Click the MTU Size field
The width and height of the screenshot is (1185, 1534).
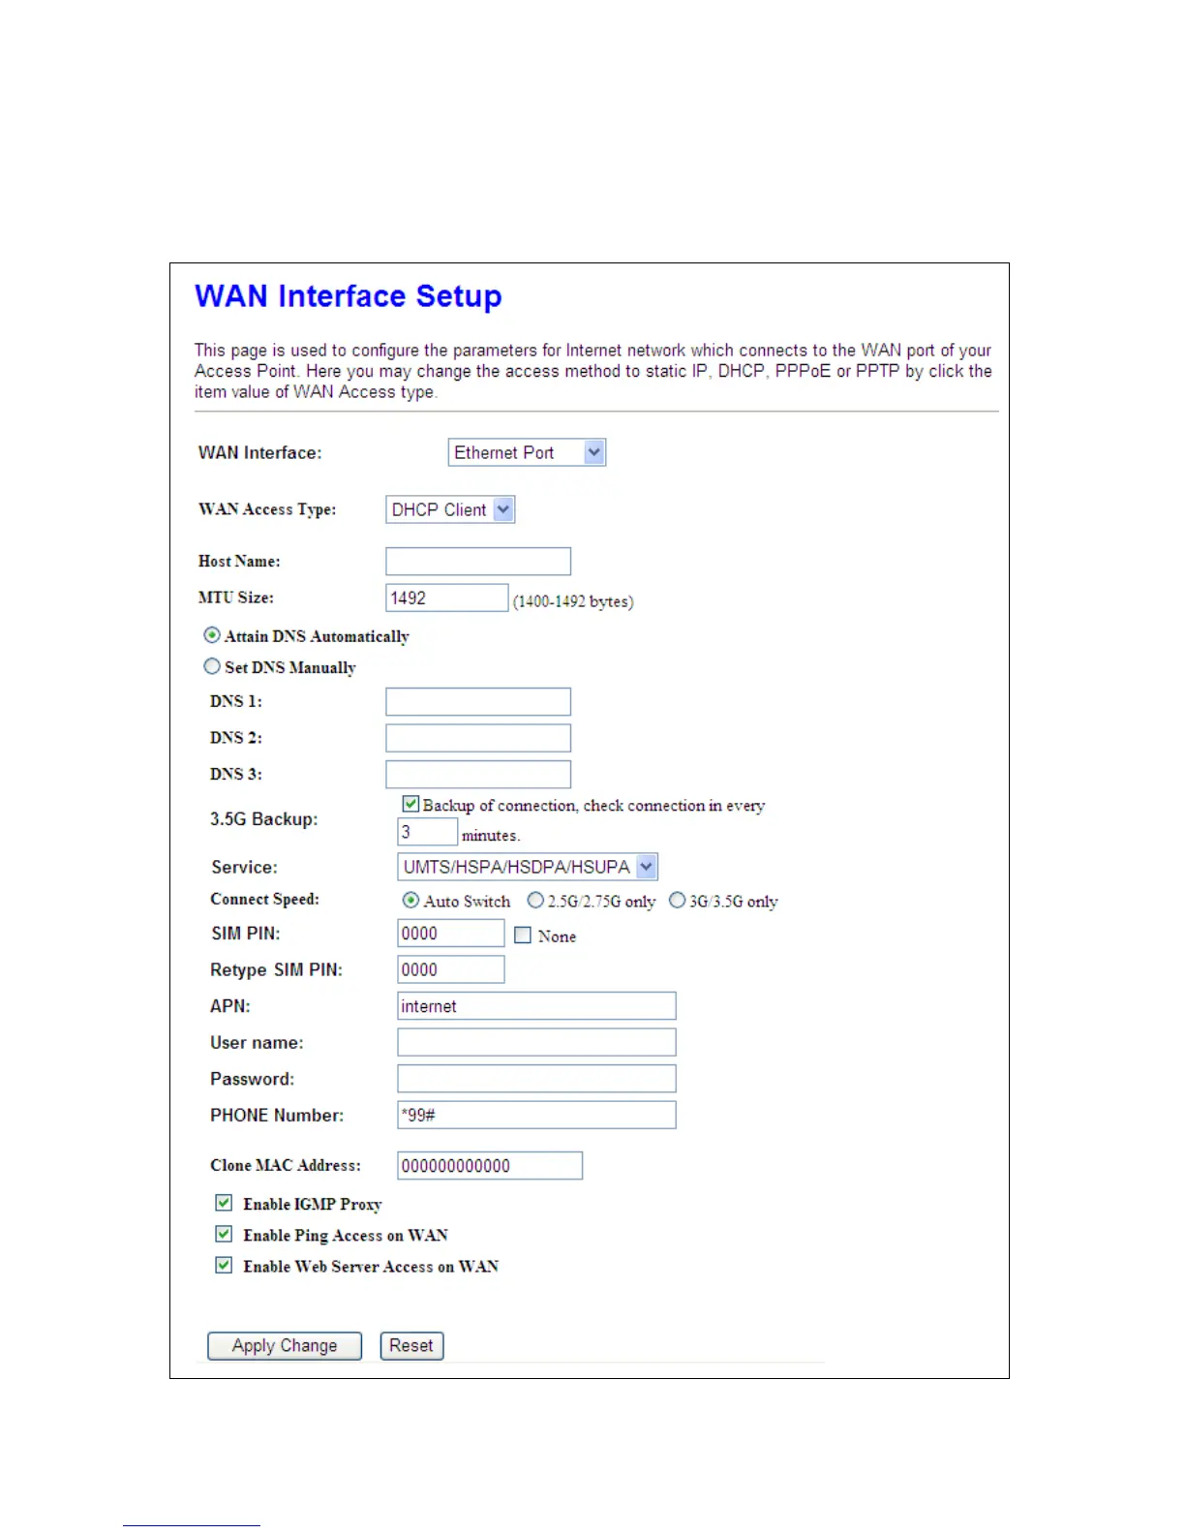coord(447,598)
